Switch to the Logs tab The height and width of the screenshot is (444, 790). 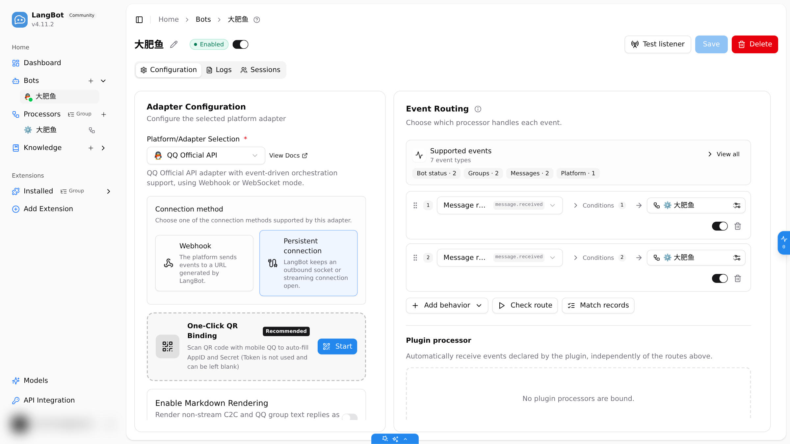[219, 70]
